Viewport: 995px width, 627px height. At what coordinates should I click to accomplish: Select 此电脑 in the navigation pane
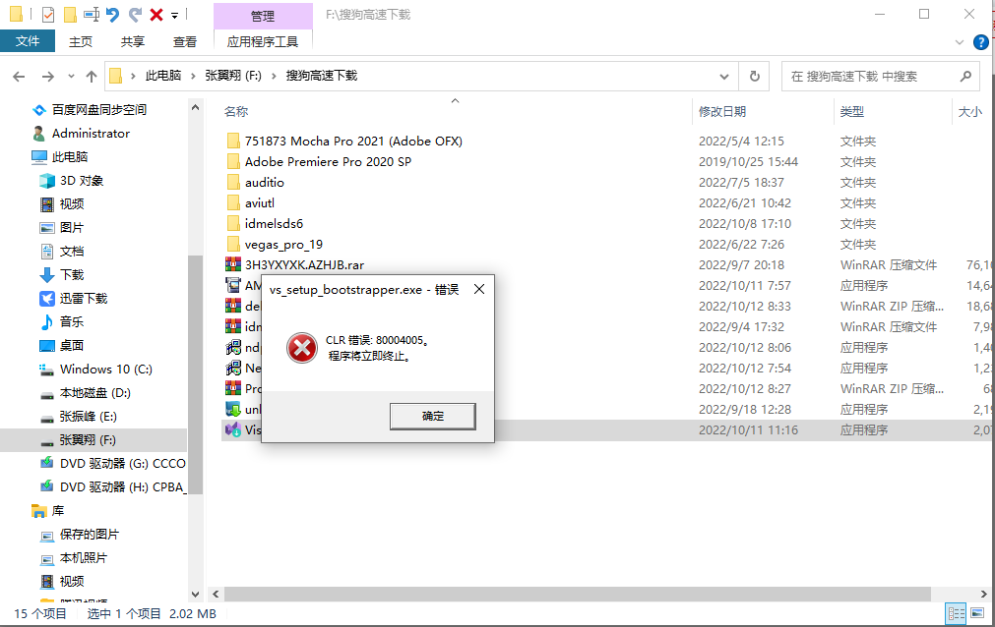click(70, 156)
